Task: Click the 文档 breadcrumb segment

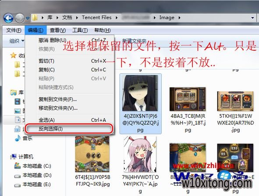Action: tap(67, 17)
